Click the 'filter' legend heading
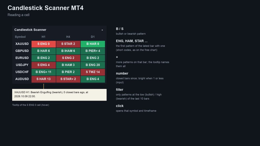 click(x=119, y=89)
